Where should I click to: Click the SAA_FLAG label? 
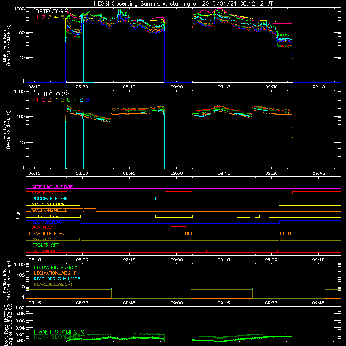42,228
